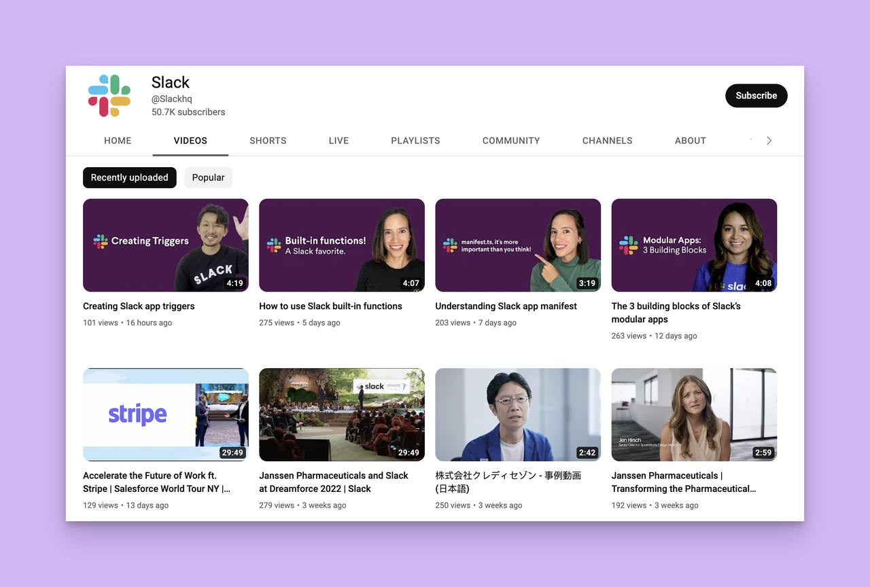
Task: Click title 'Accelerate the Future of Work ft. Stripe'
Action: (x=156, y=482)
